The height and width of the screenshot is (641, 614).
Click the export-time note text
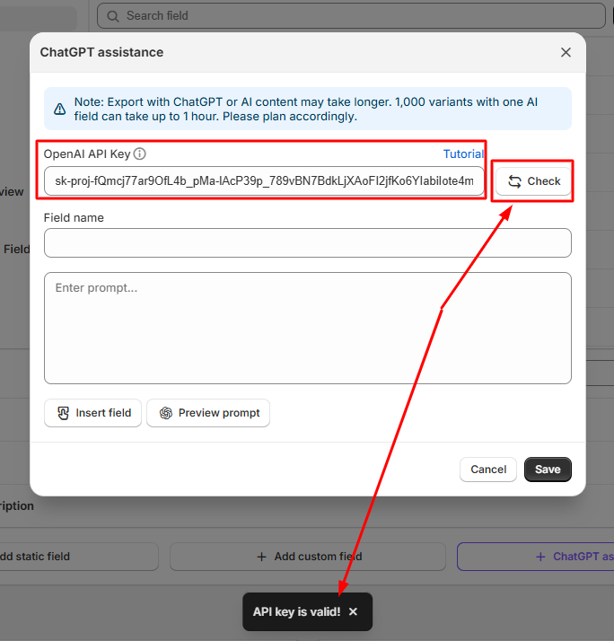(306, 109)
